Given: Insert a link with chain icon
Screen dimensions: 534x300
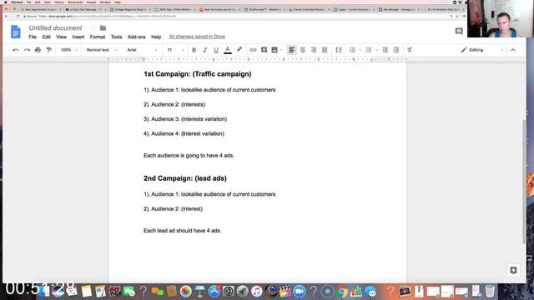Looking at the screenshot, I should tap(253, 50).
